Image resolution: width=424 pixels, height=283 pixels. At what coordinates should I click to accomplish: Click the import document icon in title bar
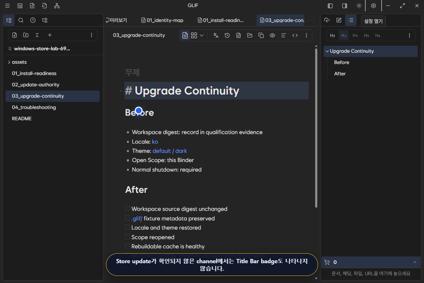[44, 6]
